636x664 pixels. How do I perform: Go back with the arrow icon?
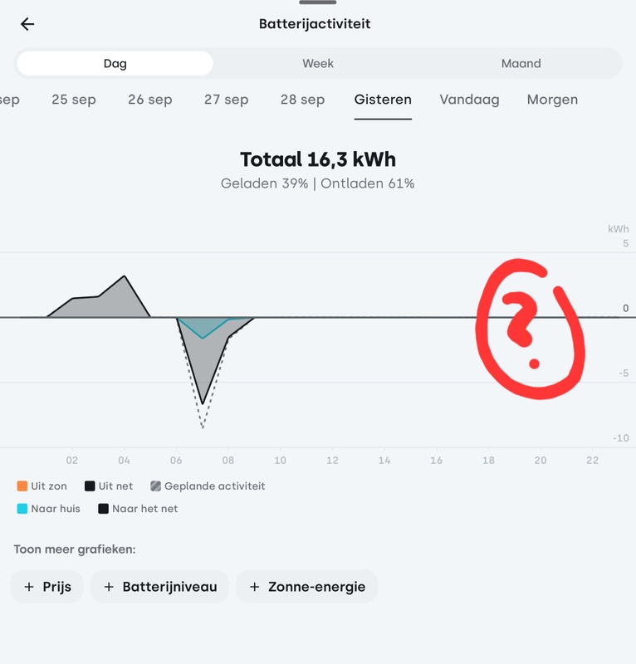(x=27, y=24)
